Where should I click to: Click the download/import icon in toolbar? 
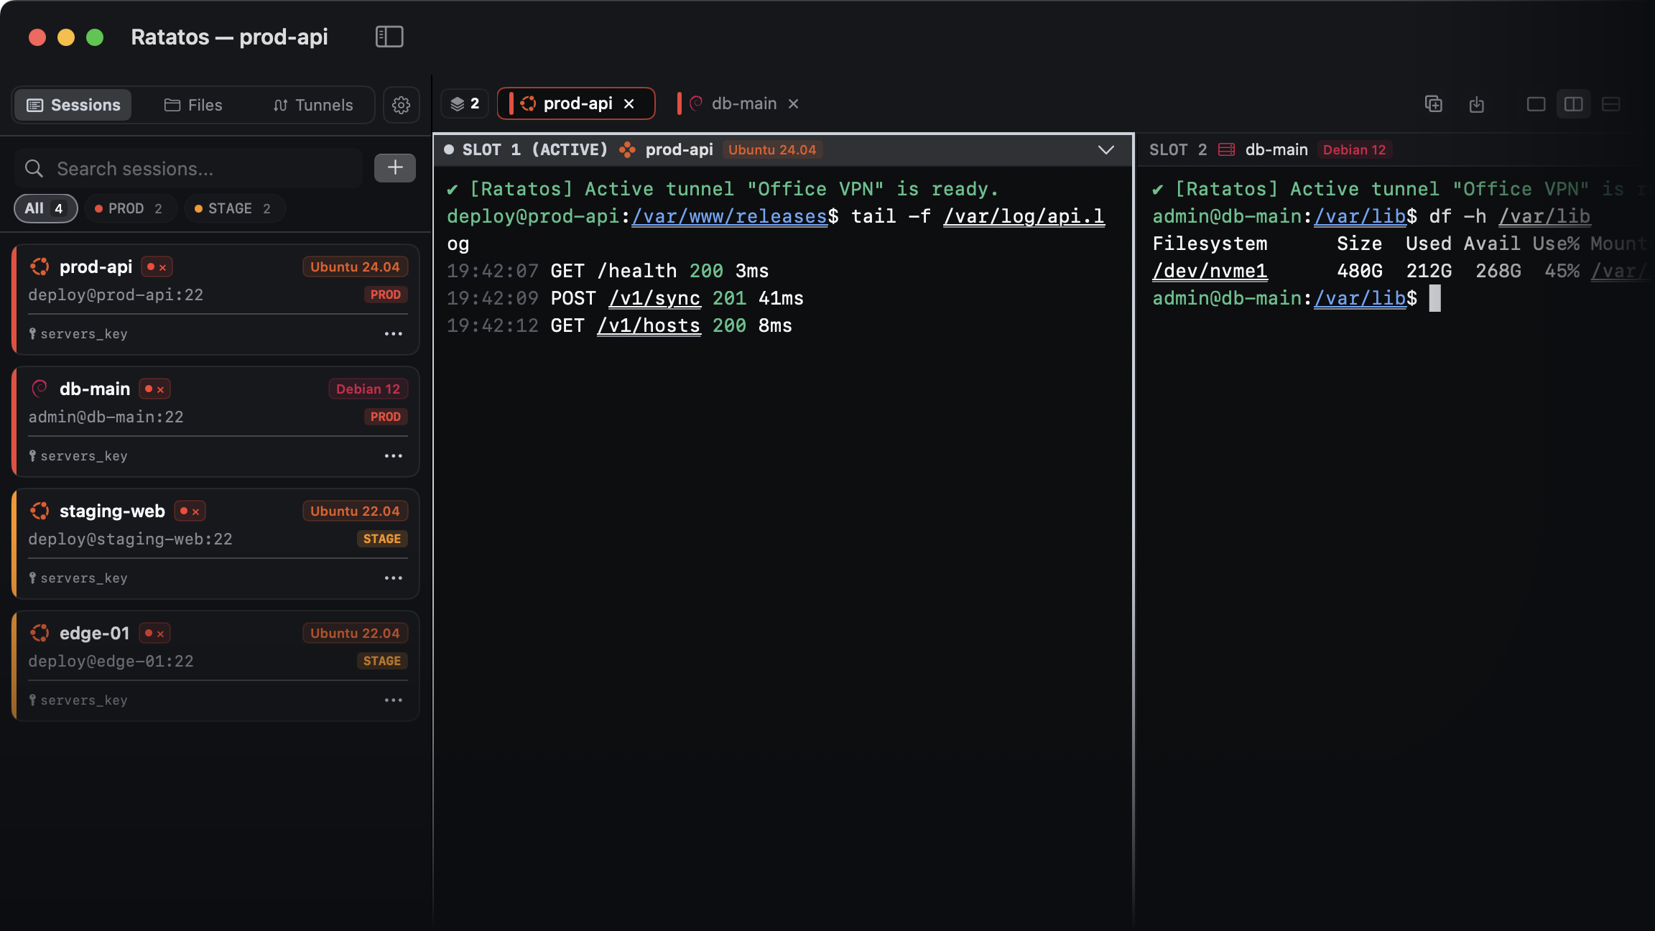pos(1476,104)
